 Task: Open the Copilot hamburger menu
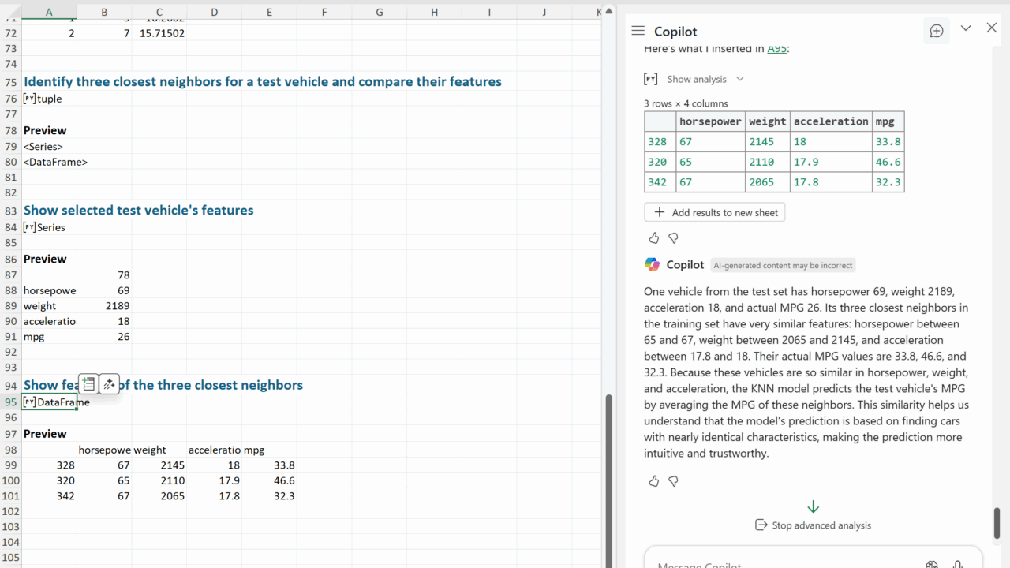pos(638,31)
